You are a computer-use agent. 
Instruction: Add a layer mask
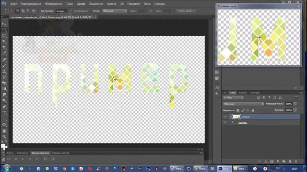(x=272, y=161)
